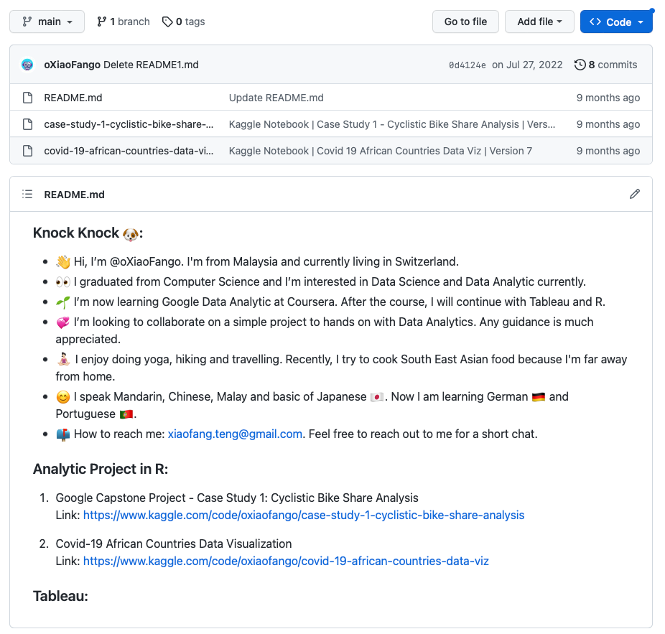
Task: Click the oXiaoFango avatar icon
Action: tap(27, 65)
